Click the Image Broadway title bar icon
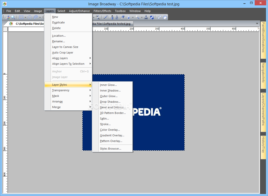268x196 pixels. pos(5,4)
